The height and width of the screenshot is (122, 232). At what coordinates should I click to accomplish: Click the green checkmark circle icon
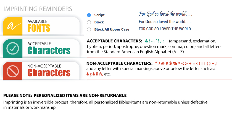click(x=12, y=48)
